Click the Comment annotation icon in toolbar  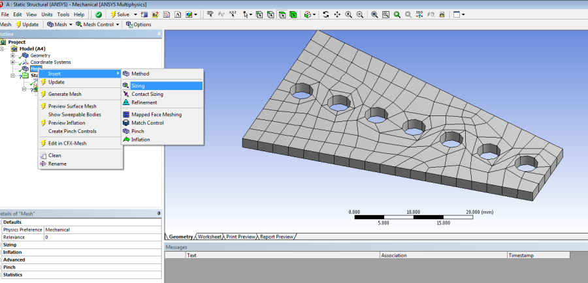click(x=155, y=14)
